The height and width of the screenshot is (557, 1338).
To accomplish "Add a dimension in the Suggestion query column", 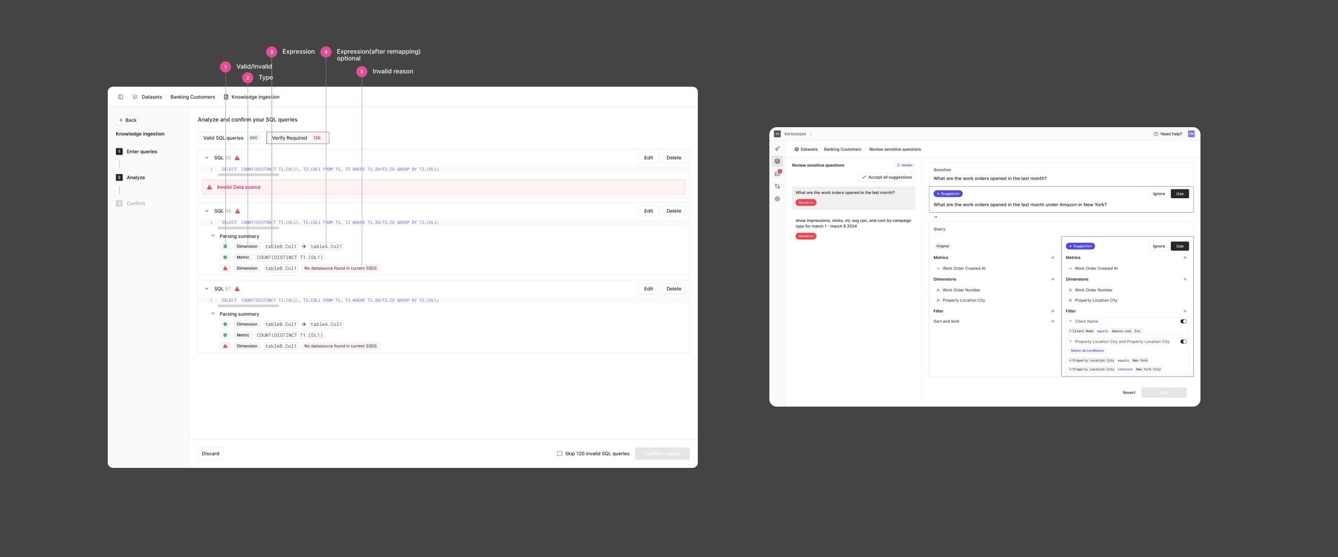I will 1185,279.
